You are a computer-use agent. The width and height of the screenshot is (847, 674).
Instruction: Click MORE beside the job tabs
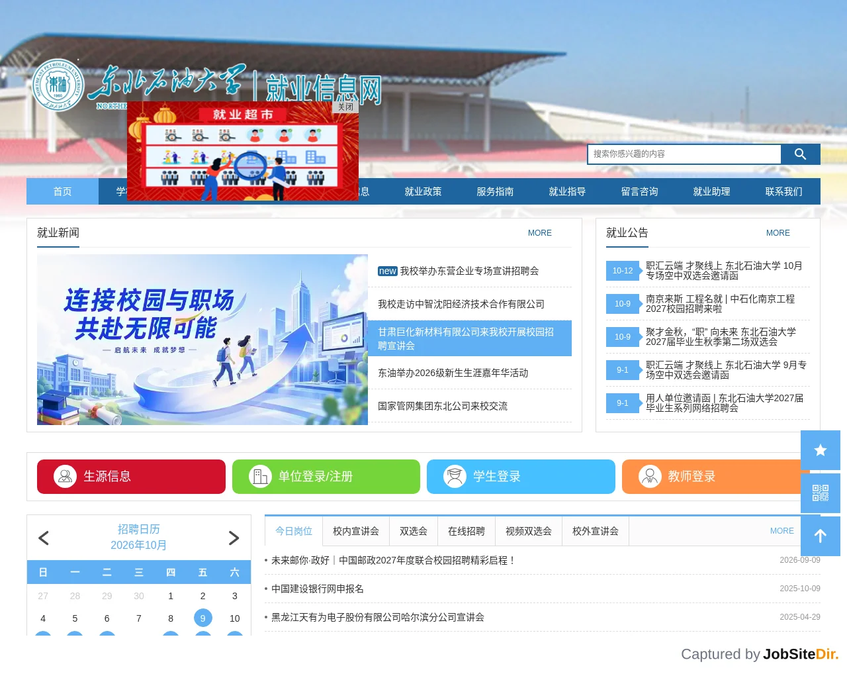[x=782, y=531]
